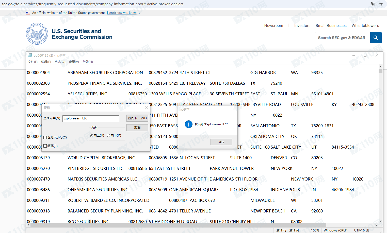387x233 pixels.
Task: Open the Investors link
Action: [x=302, y=26]
